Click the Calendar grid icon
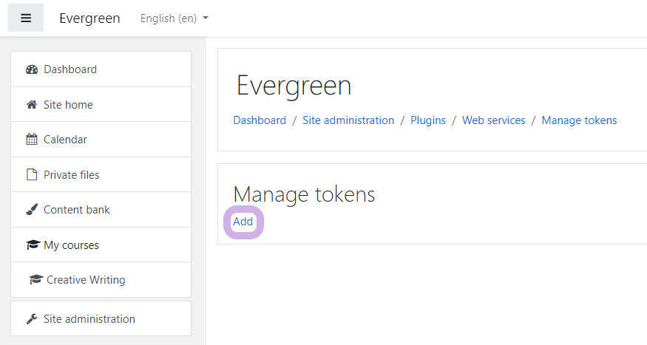 32,140
